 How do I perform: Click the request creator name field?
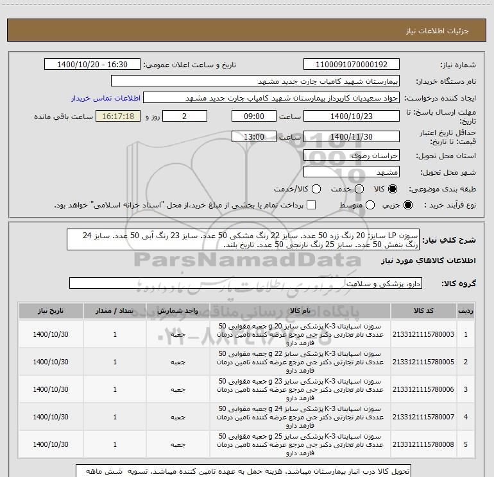click(x=271, y=98)
